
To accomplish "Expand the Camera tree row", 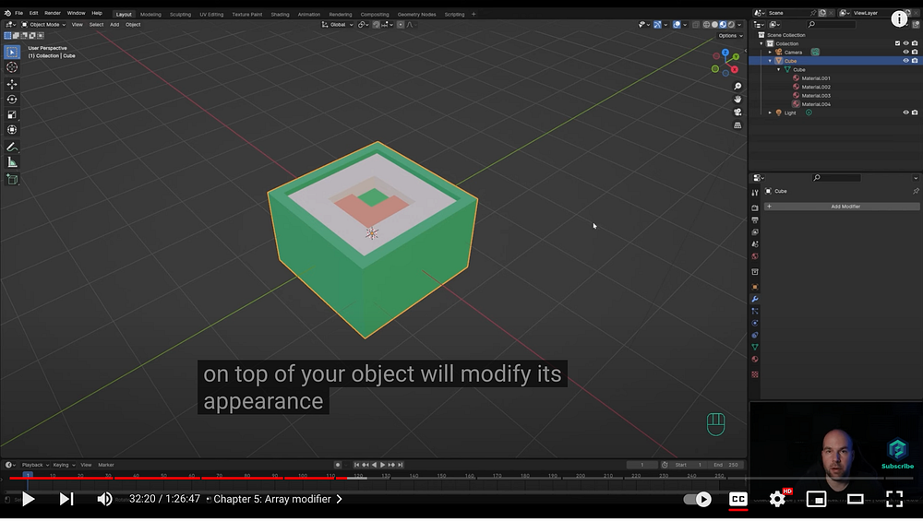I will click(770, 53).
